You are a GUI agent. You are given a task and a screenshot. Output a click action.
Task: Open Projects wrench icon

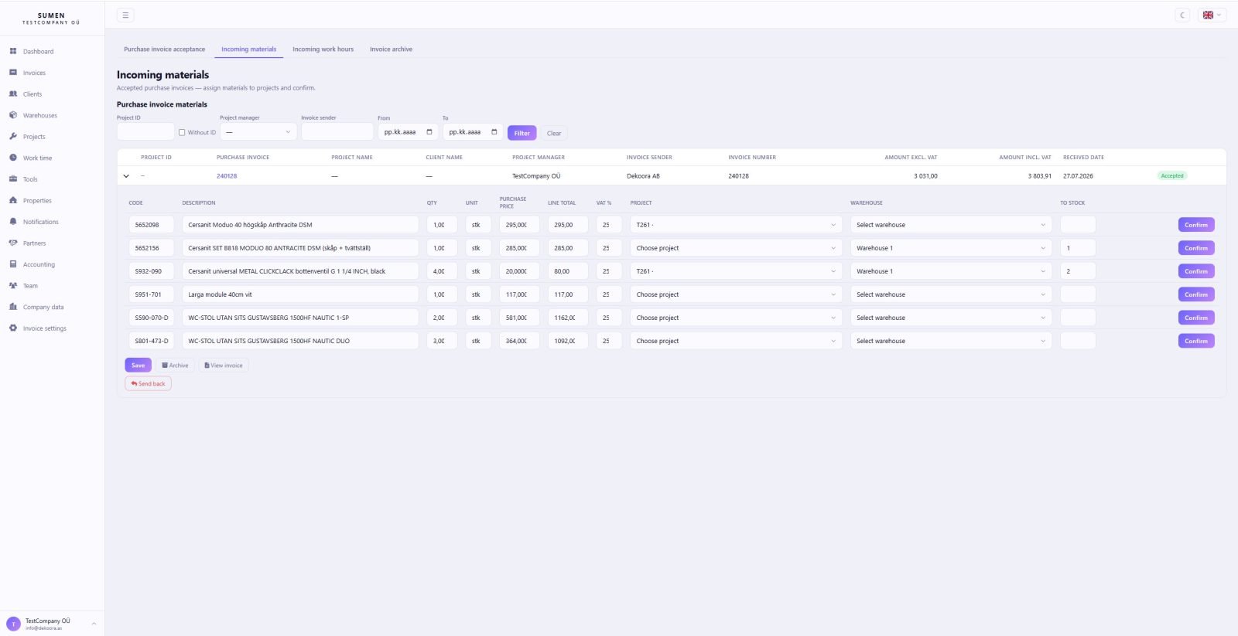13,136
